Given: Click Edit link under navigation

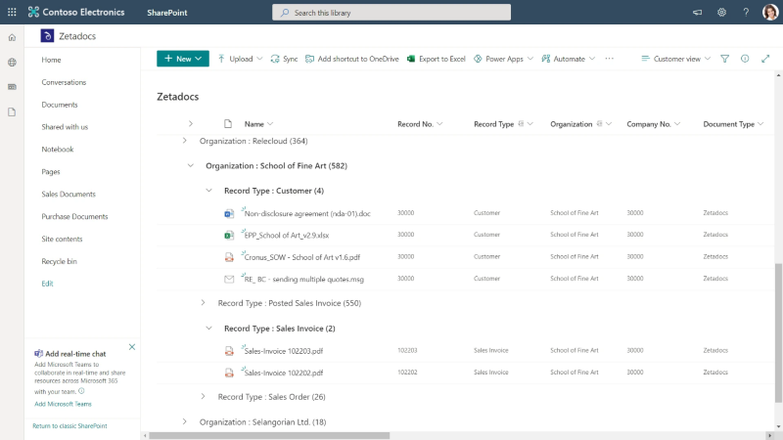Looking at the screenshot, I should point(47,284).
